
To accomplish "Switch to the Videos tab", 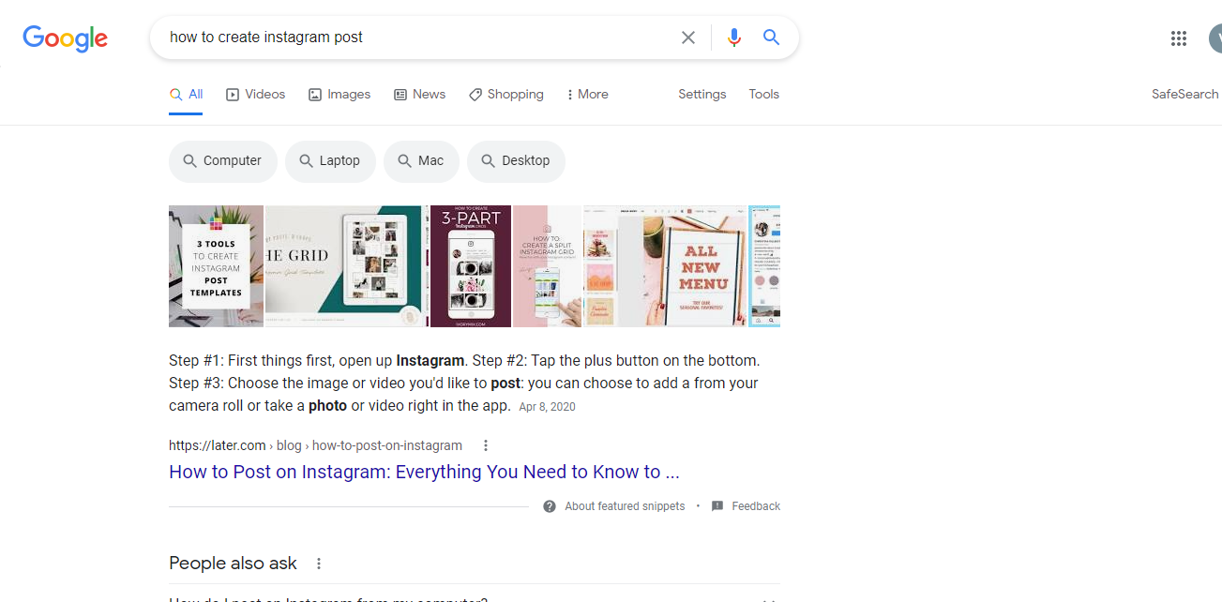I will click(256, 95).
